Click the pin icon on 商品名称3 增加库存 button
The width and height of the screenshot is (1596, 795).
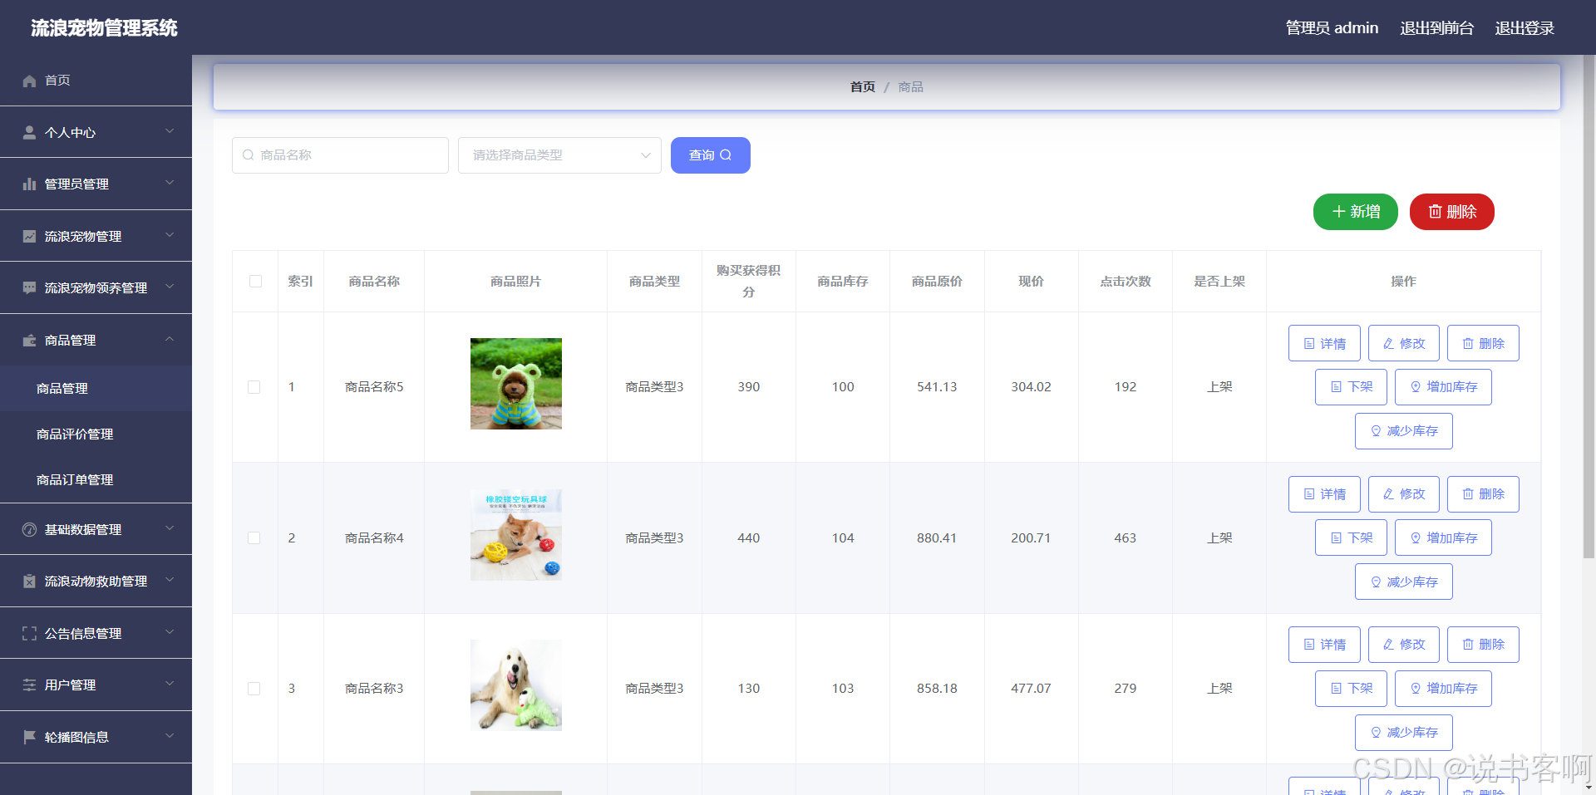click(1416, 689)
